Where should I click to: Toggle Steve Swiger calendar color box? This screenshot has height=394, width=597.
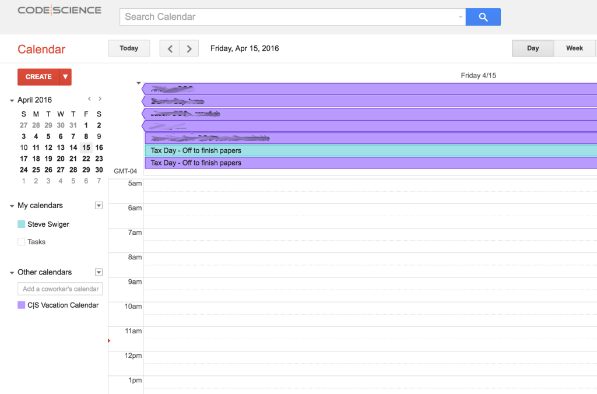tap(22, 224)
